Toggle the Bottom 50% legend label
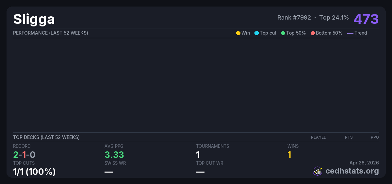The width and height of the screenshot is (392, 184). pyautogui.click(x=329, y=33)
